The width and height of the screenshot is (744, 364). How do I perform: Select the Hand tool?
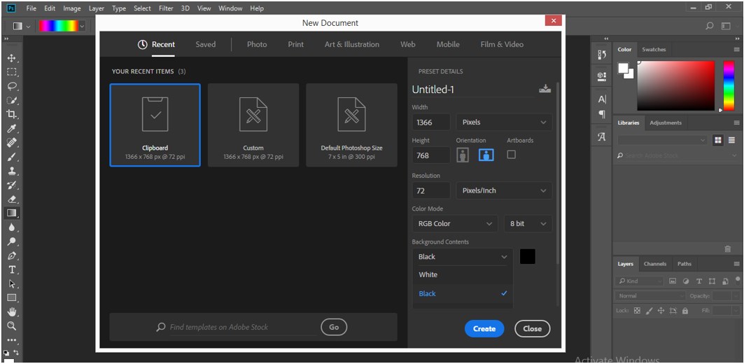pyautogui.click(x=11, y=312)
